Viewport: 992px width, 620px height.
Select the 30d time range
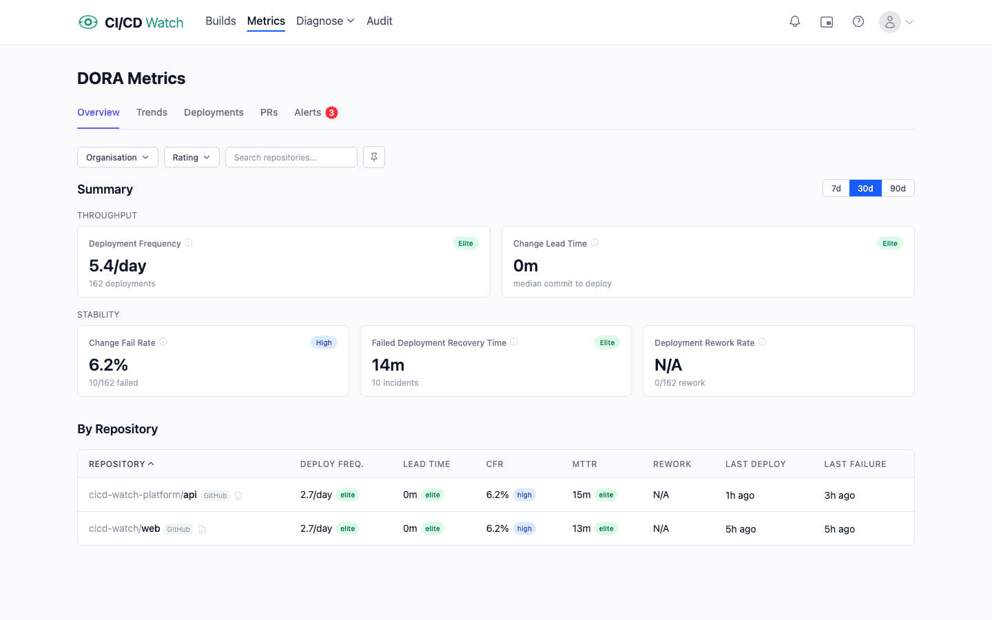(x=865, y=188)
